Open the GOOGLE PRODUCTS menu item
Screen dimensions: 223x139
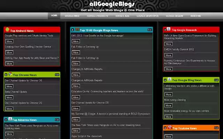coord(98,16)
